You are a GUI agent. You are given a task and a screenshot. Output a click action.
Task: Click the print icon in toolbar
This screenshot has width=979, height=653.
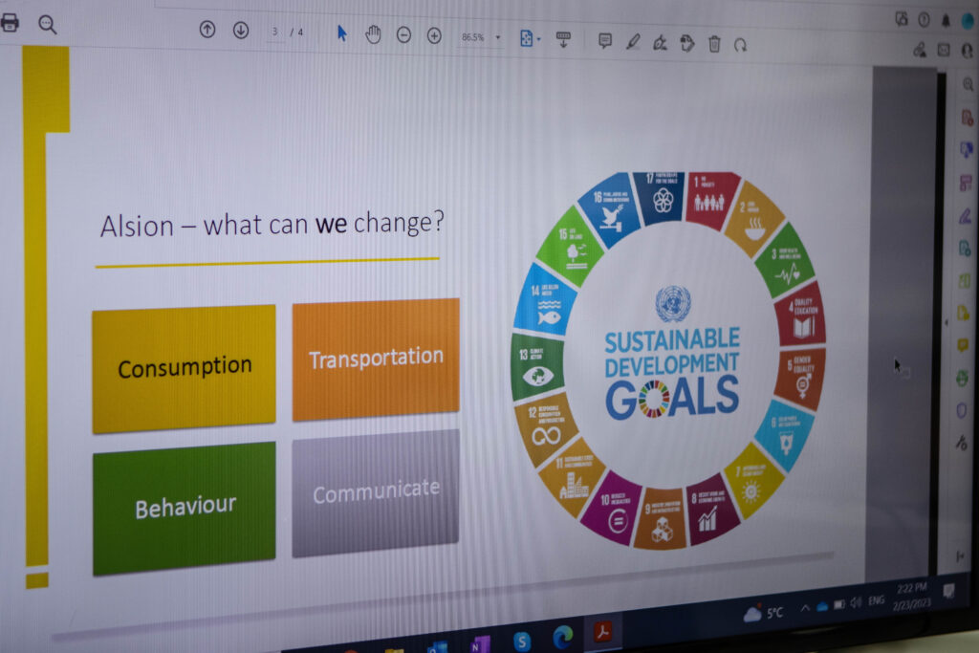[10, 23]
